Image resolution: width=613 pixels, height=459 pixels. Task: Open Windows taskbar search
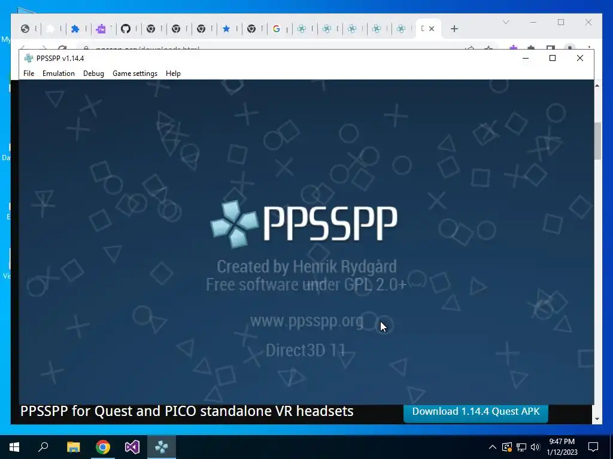(x=43, y=447)
